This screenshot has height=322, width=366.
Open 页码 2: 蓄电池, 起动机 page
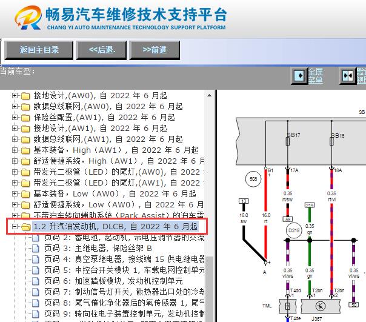(124, 238)
